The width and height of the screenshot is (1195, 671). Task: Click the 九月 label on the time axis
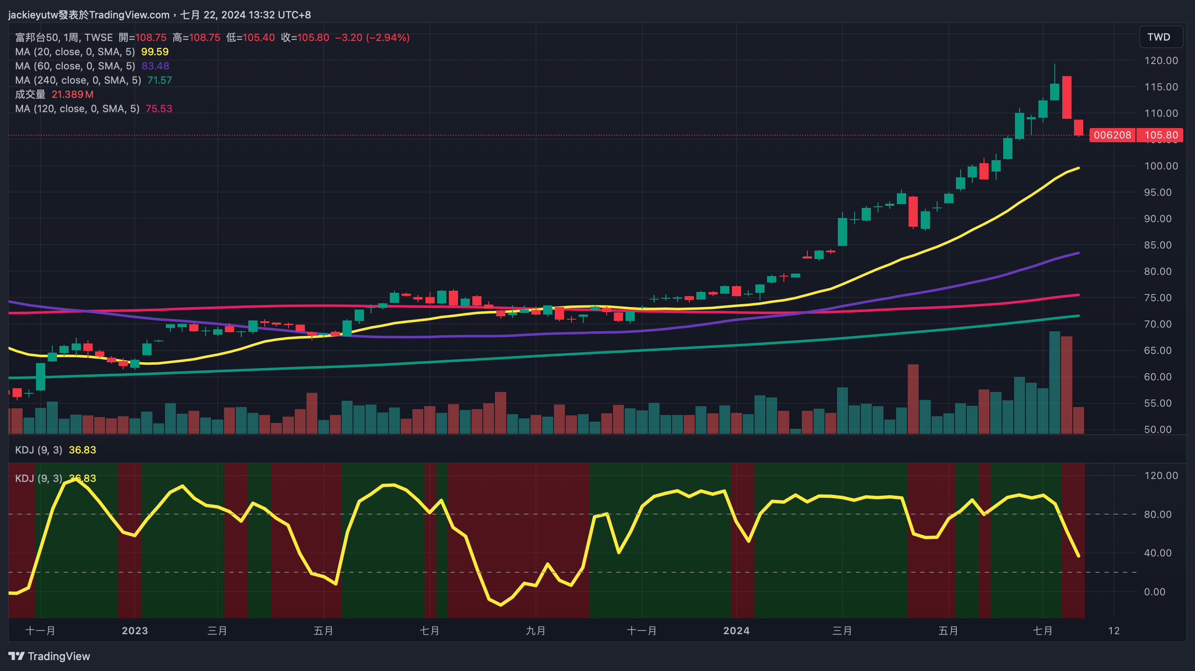pyautogui.click(x=536, y=631)
